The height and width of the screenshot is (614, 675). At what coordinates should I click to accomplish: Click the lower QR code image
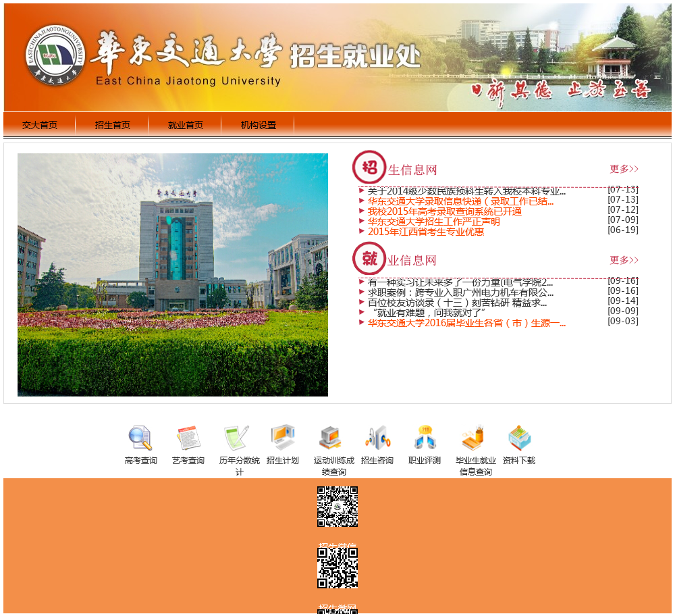click(x=337, y=568)
